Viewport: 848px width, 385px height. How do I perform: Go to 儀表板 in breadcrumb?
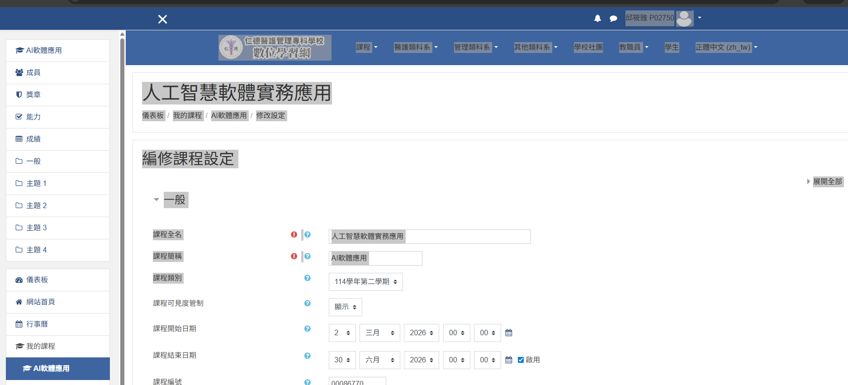153,116
